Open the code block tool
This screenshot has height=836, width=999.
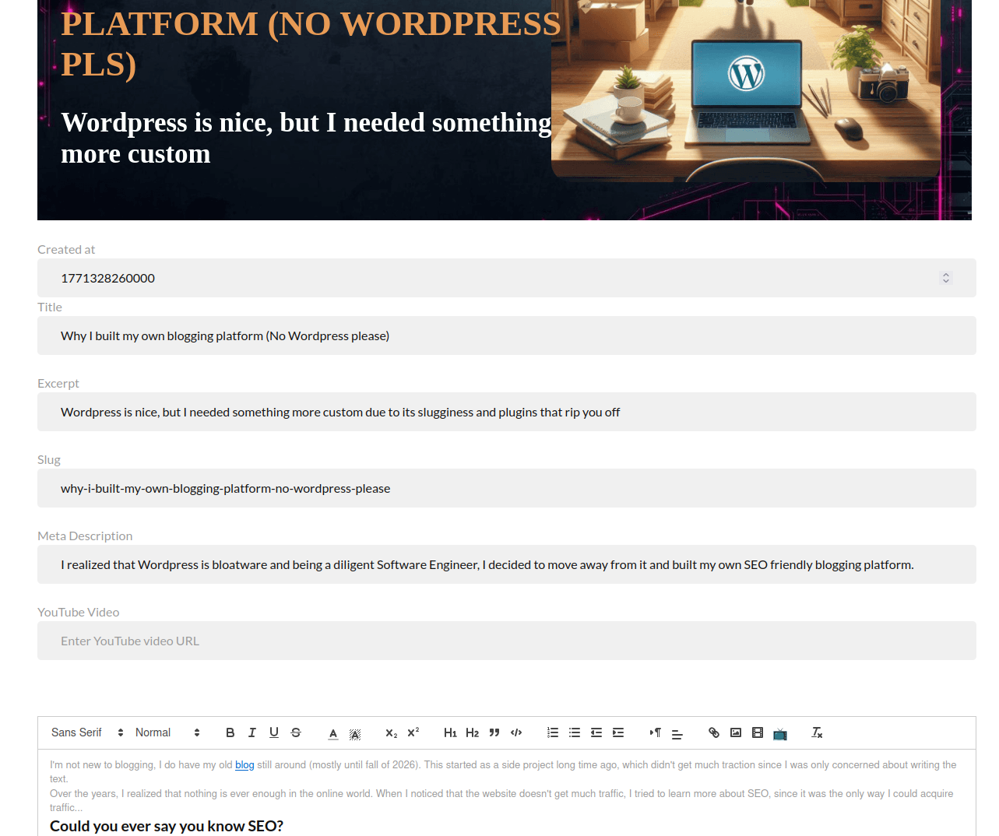coord(516,732)
